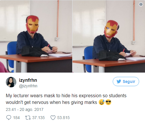
Task: Follow the account using the Seguir button
Action: 126,82
